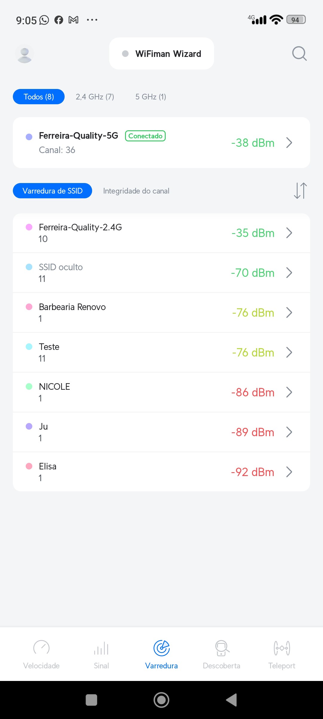Tap the sort arrows icon

tap(300, 191)
